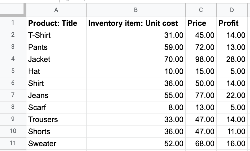
Task: Select Jacket profit cell 28.00
Action: (x=232, y=59)
